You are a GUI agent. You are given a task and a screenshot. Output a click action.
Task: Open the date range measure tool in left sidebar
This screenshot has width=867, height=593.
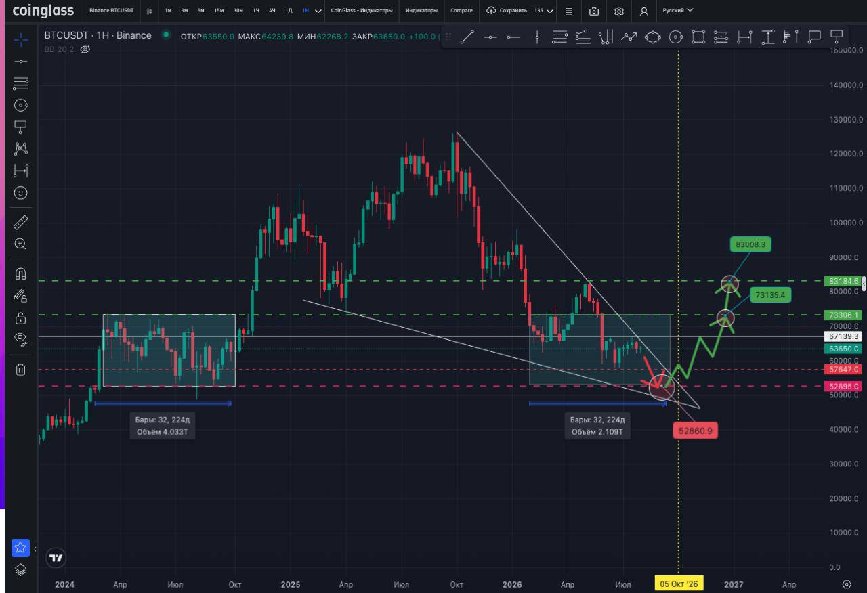[21, 170]
